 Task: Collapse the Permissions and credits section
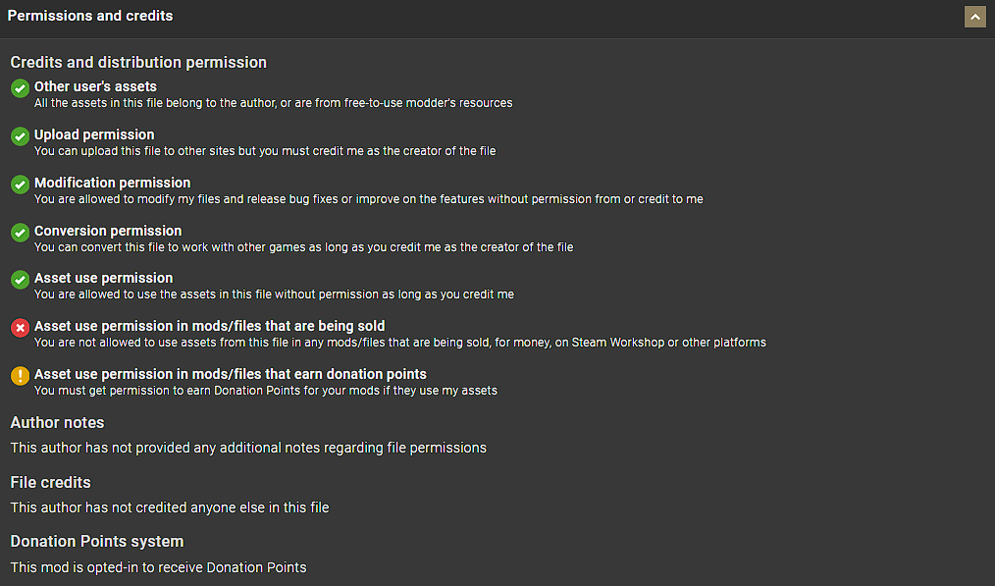pyautogui.click(x=974, y=17)
